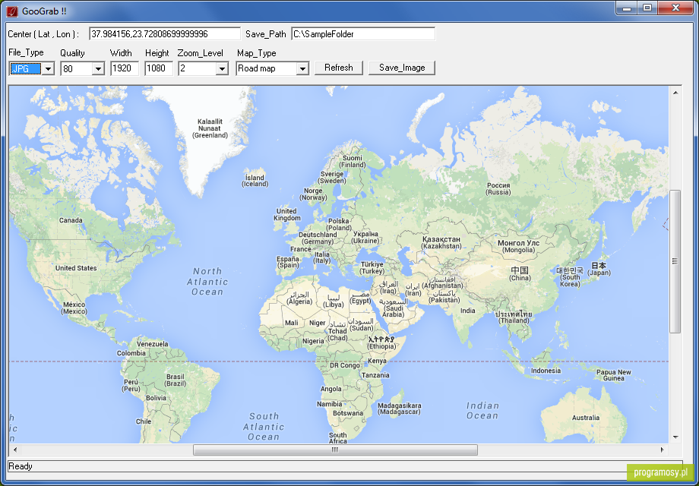Click the horizontal scrollbar left arrow

[15, 450]
